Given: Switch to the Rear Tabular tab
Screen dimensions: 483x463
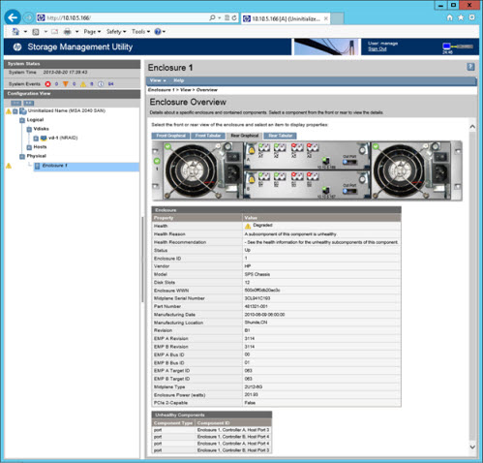Looking at the screenshot, I should click(280, 136).
